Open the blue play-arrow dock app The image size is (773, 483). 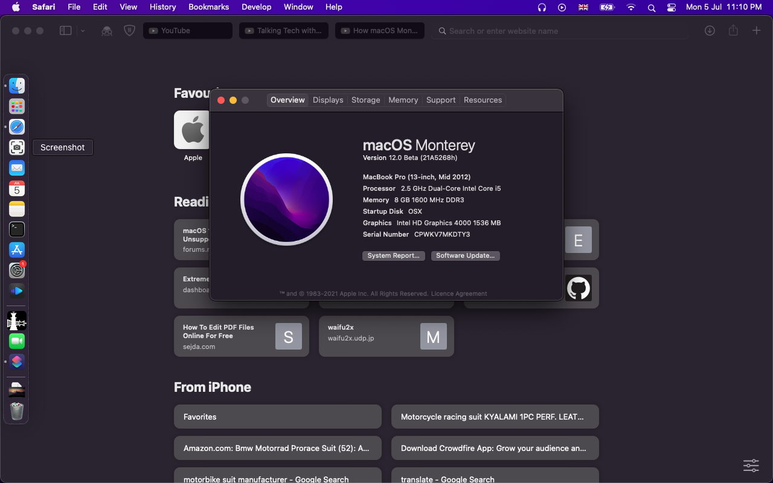(x=17, y=291)
